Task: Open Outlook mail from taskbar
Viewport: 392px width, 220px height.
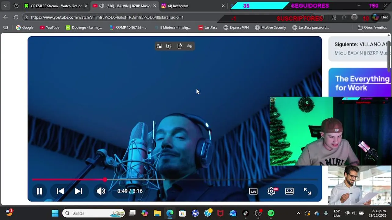Action: (233, 213)
